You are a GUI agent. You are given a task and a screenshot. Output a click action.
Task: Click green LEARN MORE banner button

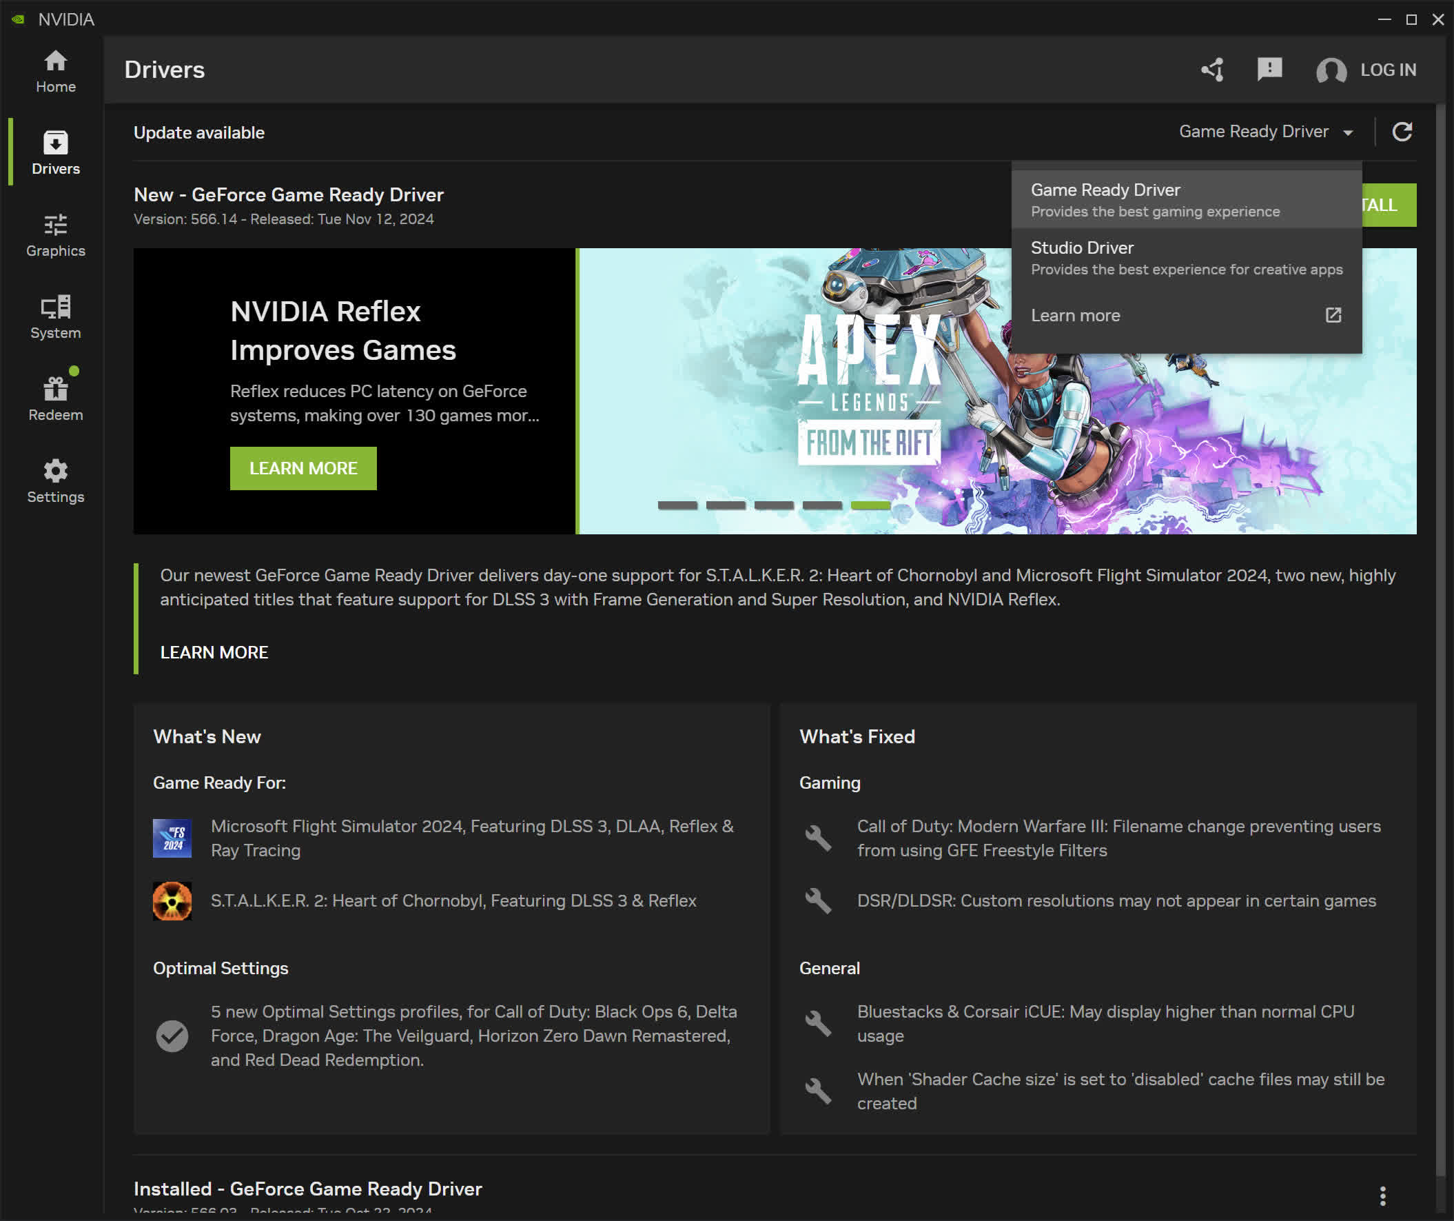tap(303, 468)
